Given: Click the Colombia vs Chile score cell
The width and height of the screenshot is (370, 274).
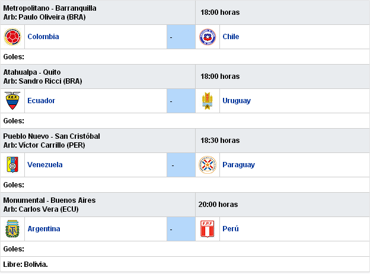Looking at the screenshot, I should (x=181, y=37).
